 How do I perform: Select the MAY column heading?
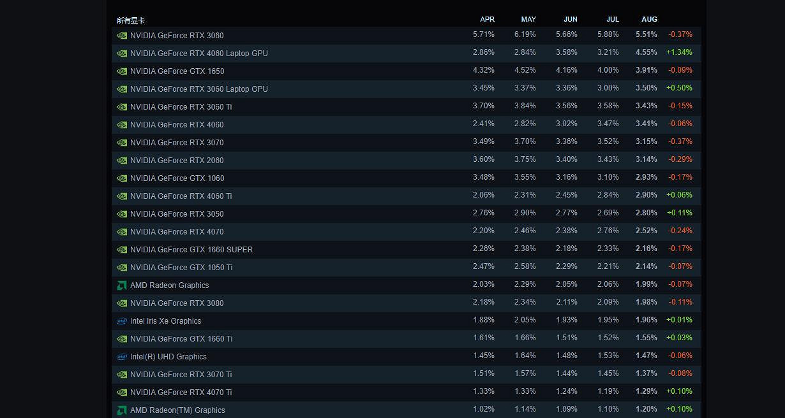coord(528,19)
